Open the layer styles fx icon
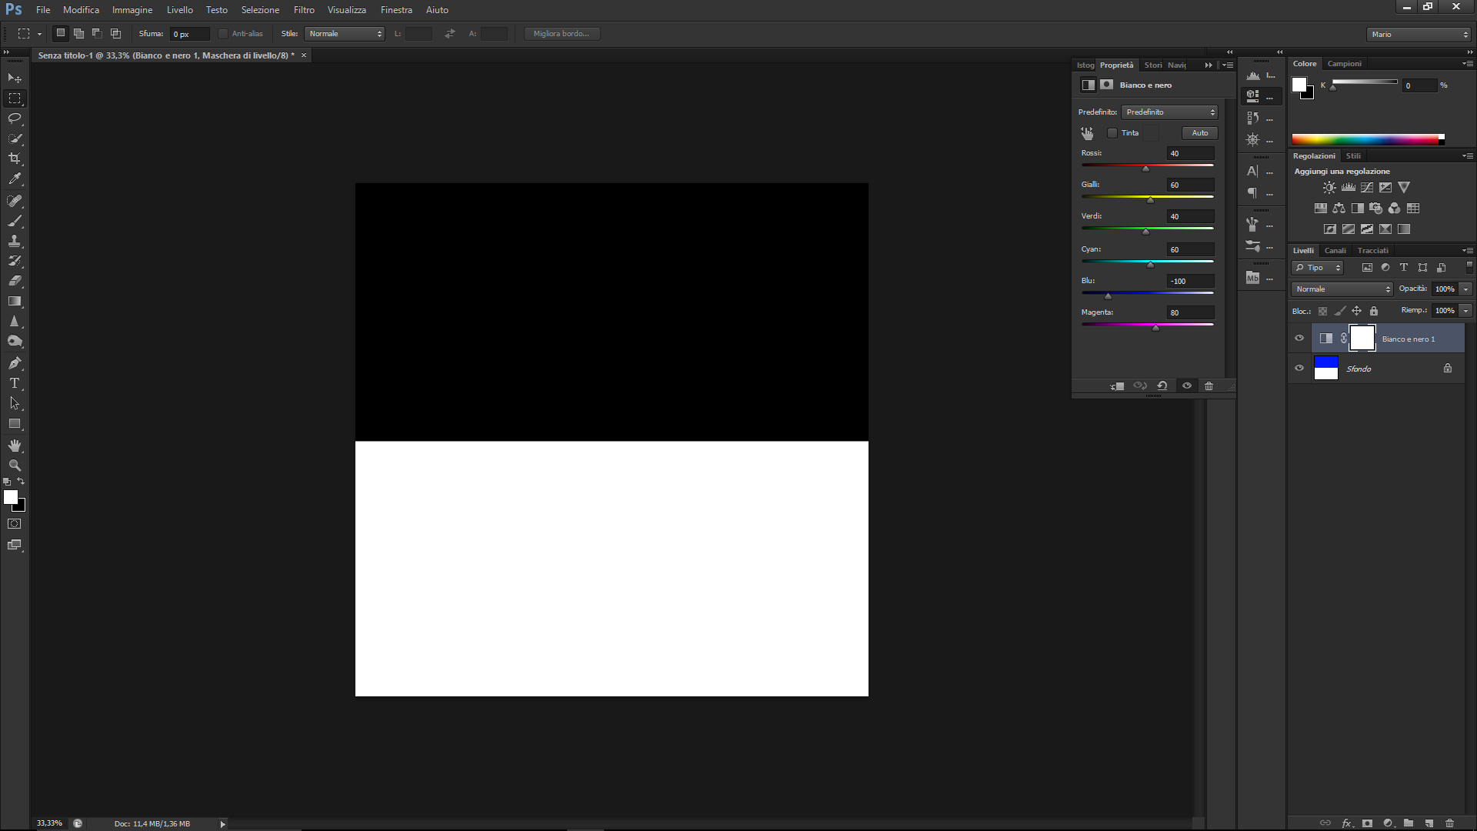The height and width of the screenshot is (831, 1477). 1347,822
